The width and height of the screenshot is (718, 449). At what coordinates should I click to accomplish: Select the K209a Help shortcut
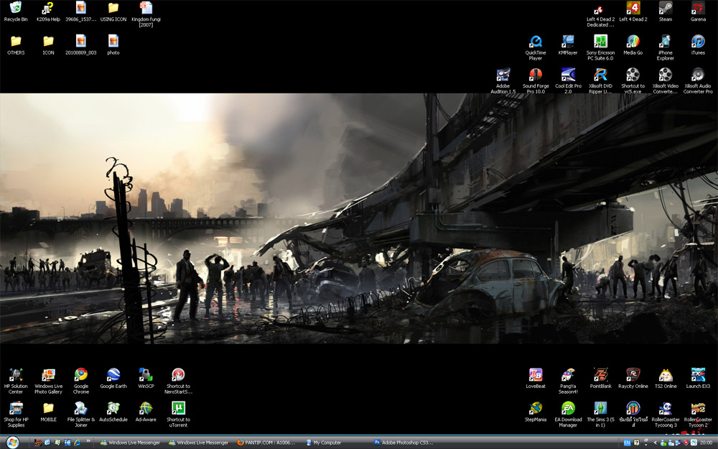tap(48, 11)
